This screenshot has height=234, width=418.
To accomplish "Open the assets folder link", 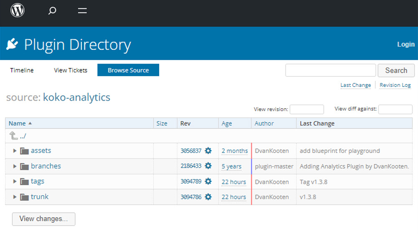I will tap(41, 150).
